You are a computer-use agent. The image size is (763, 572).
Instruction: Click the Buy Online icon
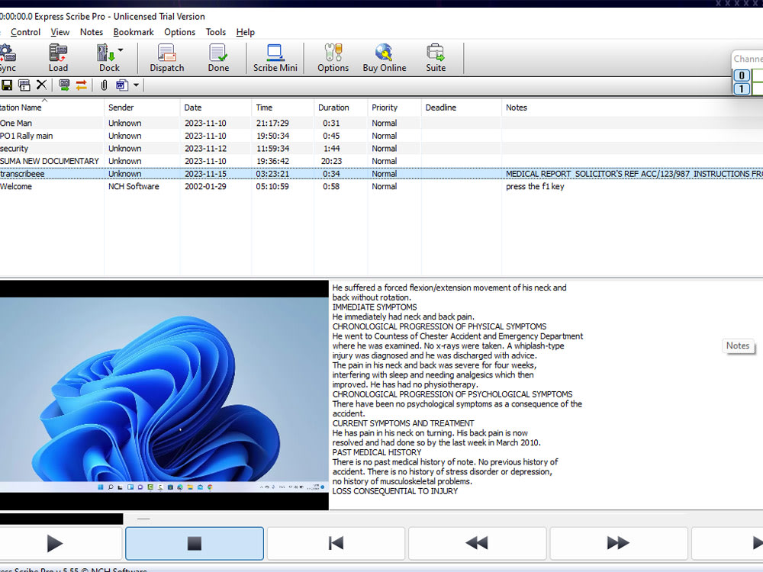click(x=384, y=58)
